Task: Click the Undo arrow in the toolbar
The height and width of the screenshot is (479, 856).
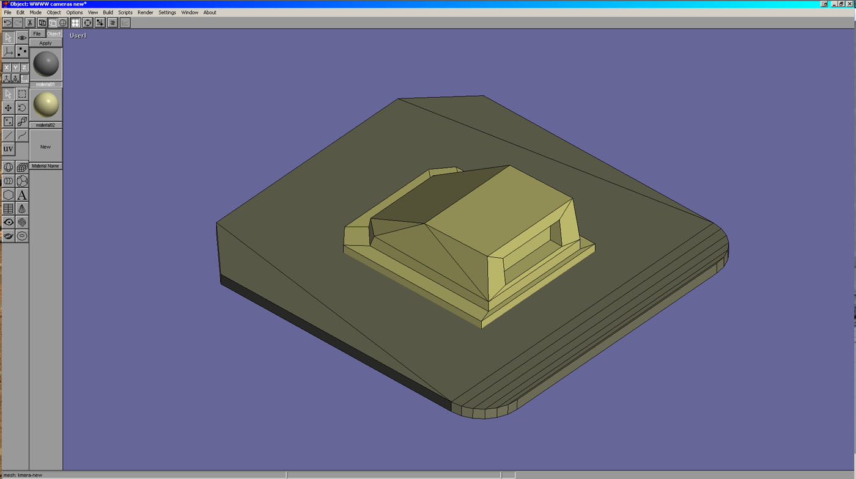Action: click(x=7, y=23)
